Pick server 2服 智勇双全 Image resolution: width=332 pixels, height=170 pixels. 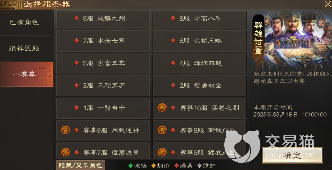pyautogui.click(x=200, y=86)
